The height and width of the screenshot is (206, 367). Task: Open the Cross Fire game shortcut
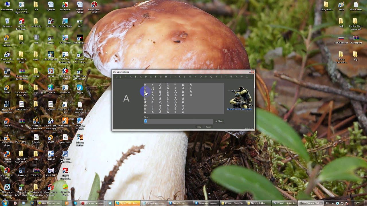[x=51, y=23]
